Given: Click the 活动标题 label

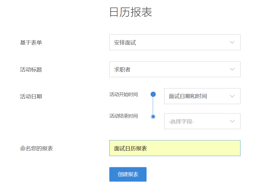Looking at the screenshot, I should pyautogui.click(x=31, y=69).
